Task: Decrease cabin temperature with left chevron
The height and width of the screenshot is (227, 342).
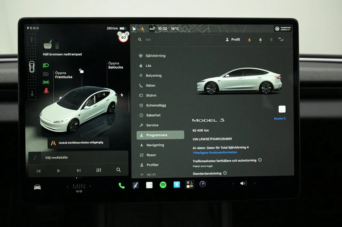Action: (x=67, y=187)
